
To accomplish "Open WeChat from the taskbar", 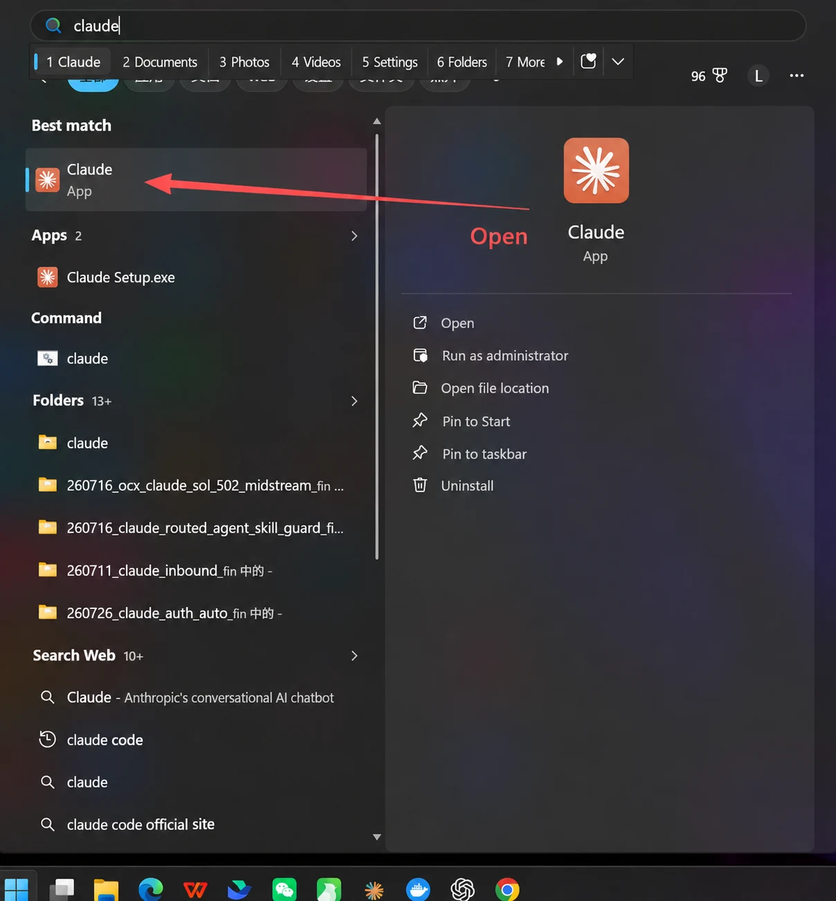I will tap(284, 889).
